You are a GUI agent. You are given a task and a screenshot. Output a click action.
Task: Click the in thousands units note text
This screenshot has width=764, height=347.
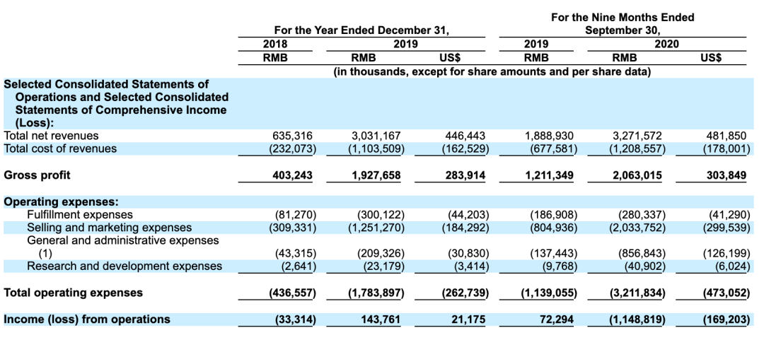(492, 71)
